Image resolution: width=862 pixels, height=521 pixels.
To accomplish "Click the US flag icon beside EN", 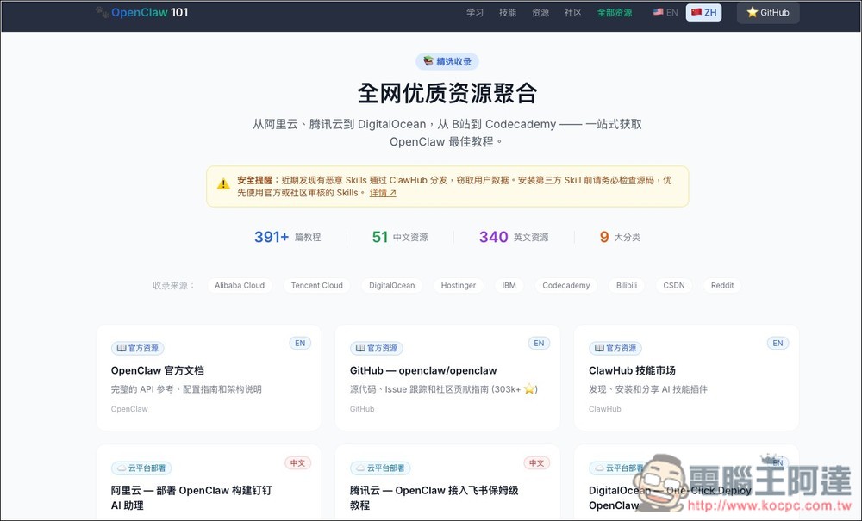I will tap(658, 12).
